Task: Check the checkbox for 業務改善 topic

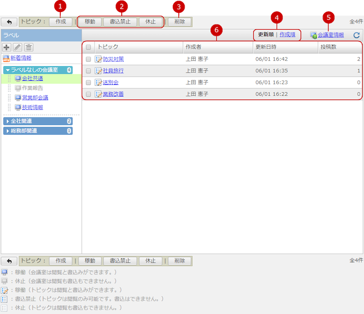Action: click(x=88, y=94)
